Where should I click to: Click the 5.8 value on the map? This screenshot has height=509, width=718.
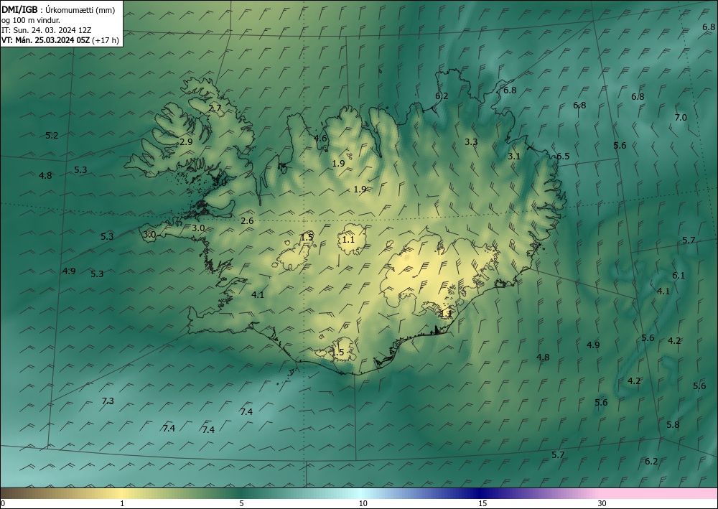click(x=673, y=424)
